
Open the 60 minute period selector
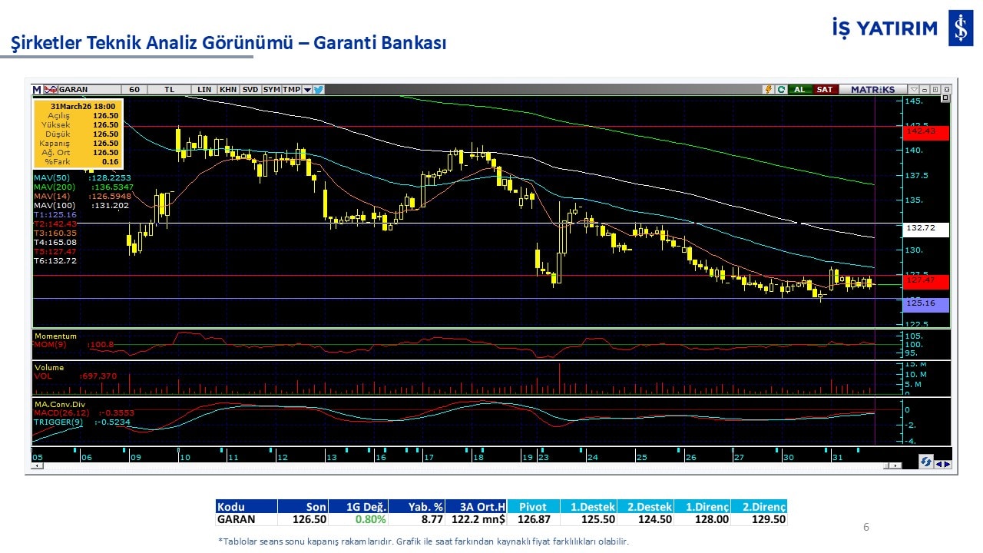pos(134,90)
